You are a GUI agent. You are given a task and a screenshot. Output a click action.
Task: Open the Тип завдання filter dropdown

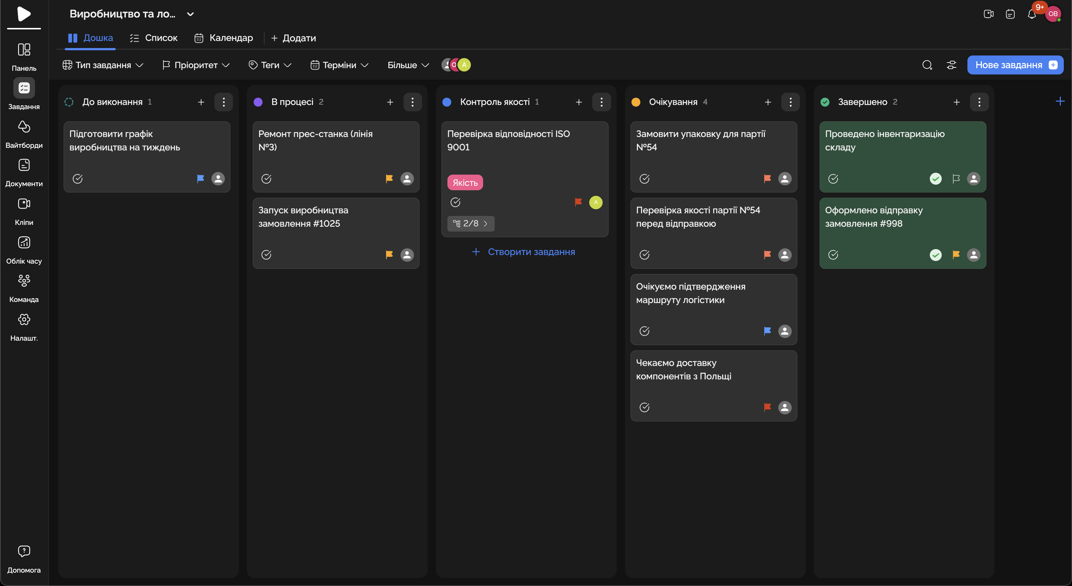coord(103,65)
